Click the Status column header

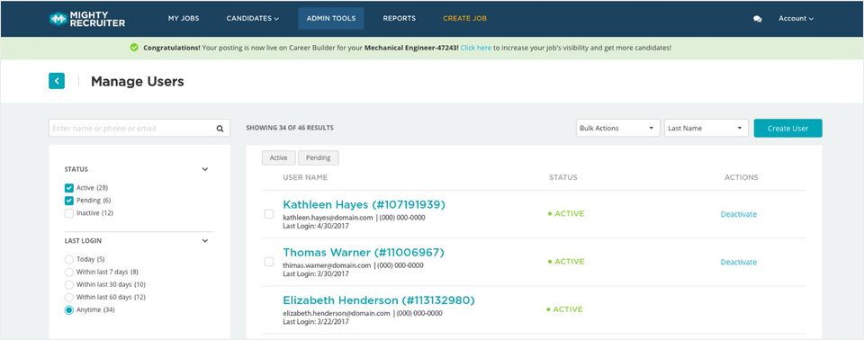[563, 177]
